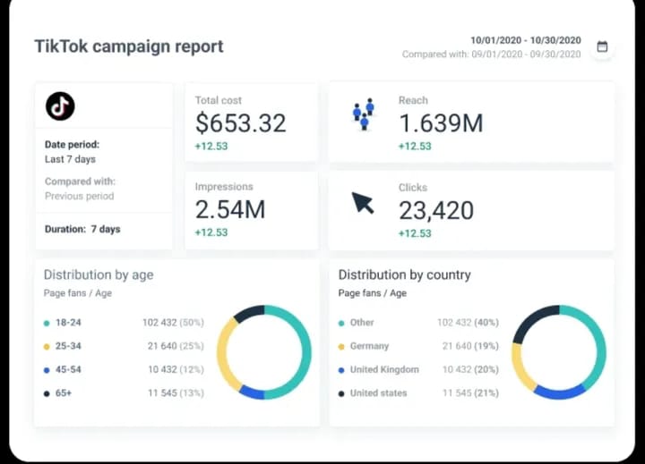Select the 65+ age group label

[x=64, y=393]
